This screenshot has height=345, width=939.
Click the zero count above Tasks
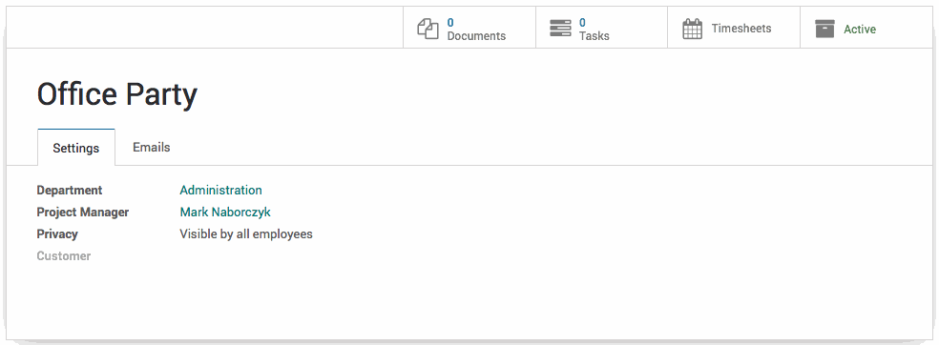pos(582,23)
